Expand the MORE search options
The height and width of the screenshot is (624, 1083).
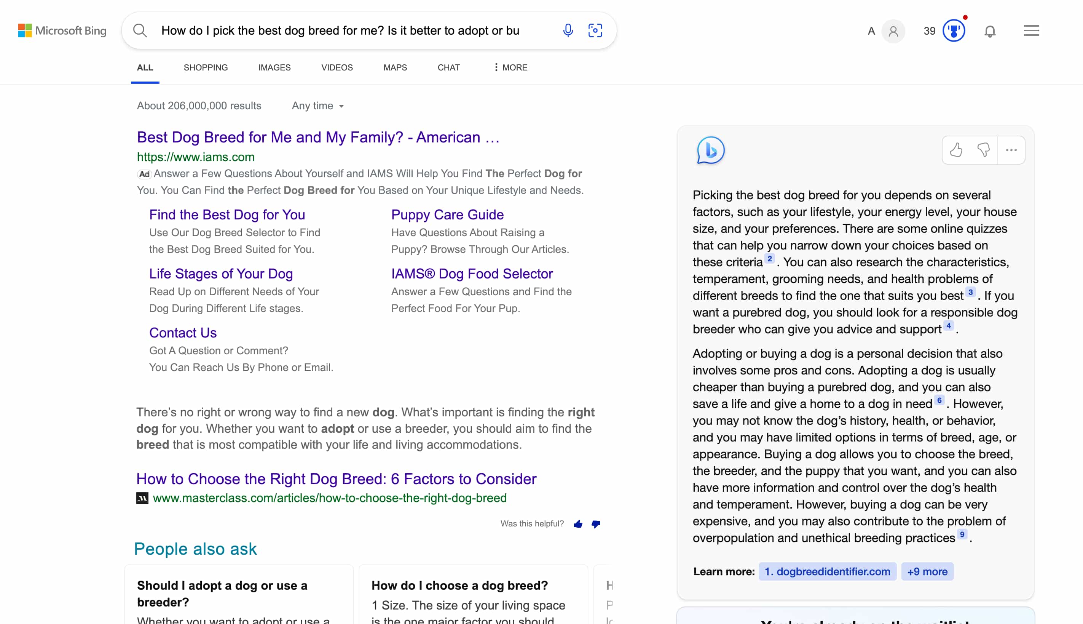pyautogui.click(x=510, y=67)
